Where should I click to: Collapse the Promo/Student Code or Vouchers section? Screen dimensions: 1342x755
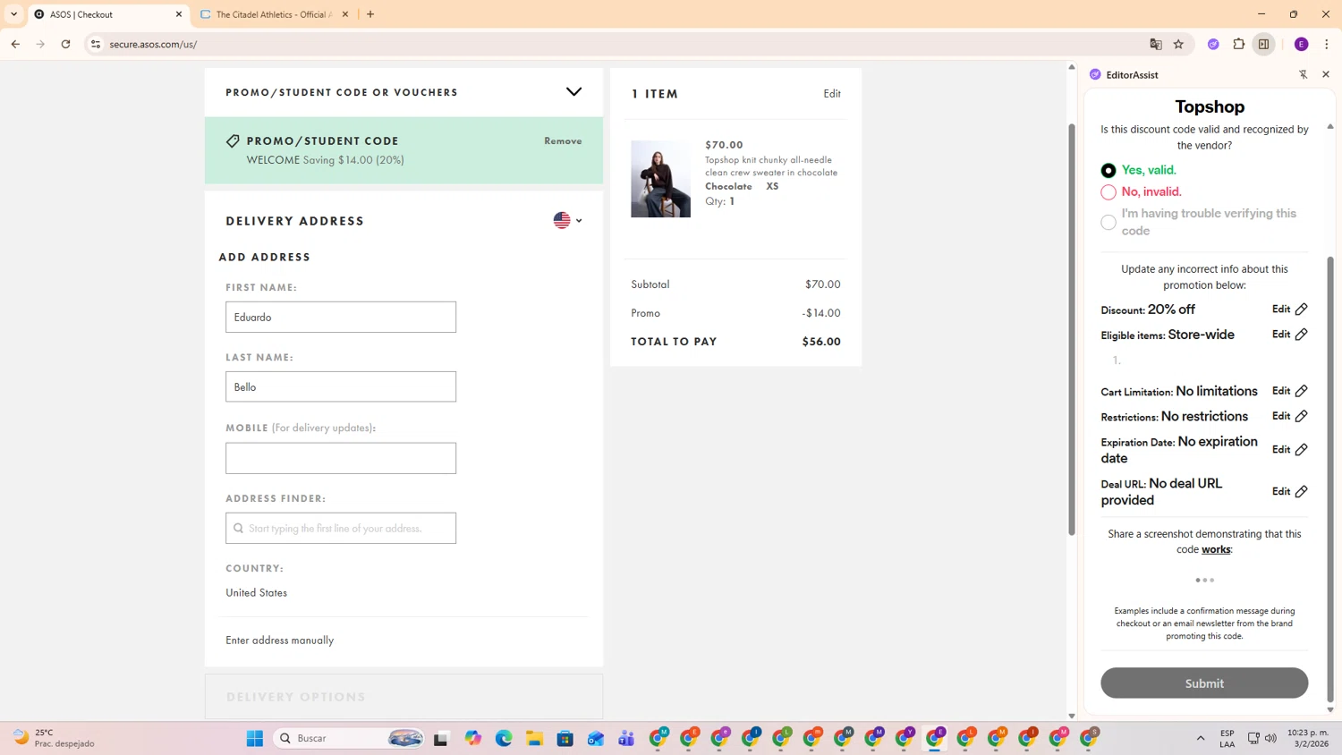pyautogui.click(x=573, y=92)
